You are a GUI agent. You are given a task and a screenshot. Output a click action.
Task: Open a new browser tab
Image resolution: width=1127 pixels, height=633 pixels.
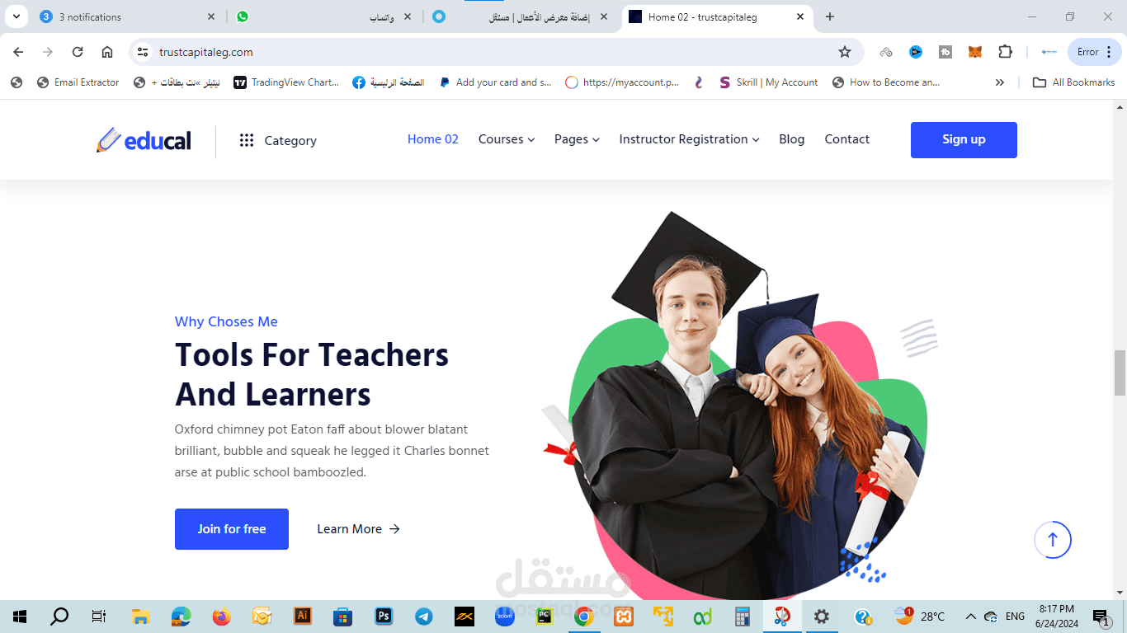tap(830, 16)
